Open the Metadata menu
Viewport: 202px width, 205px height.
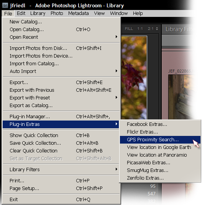pos(79,13)
